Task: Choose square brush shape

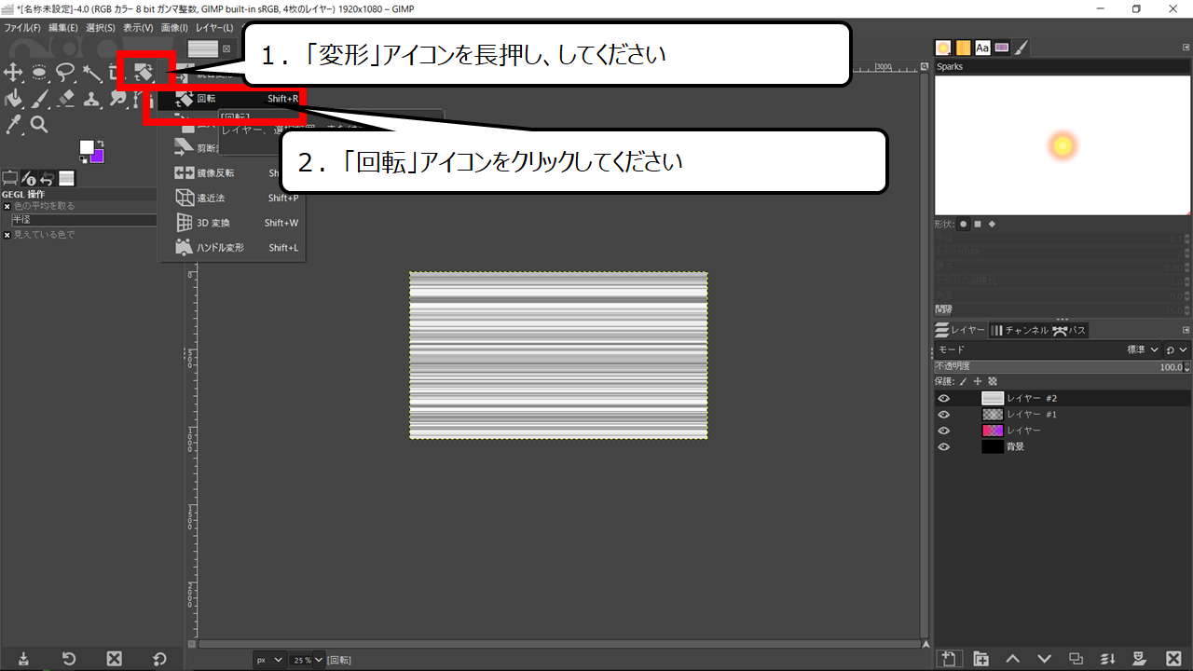Action: coord(978,224)
